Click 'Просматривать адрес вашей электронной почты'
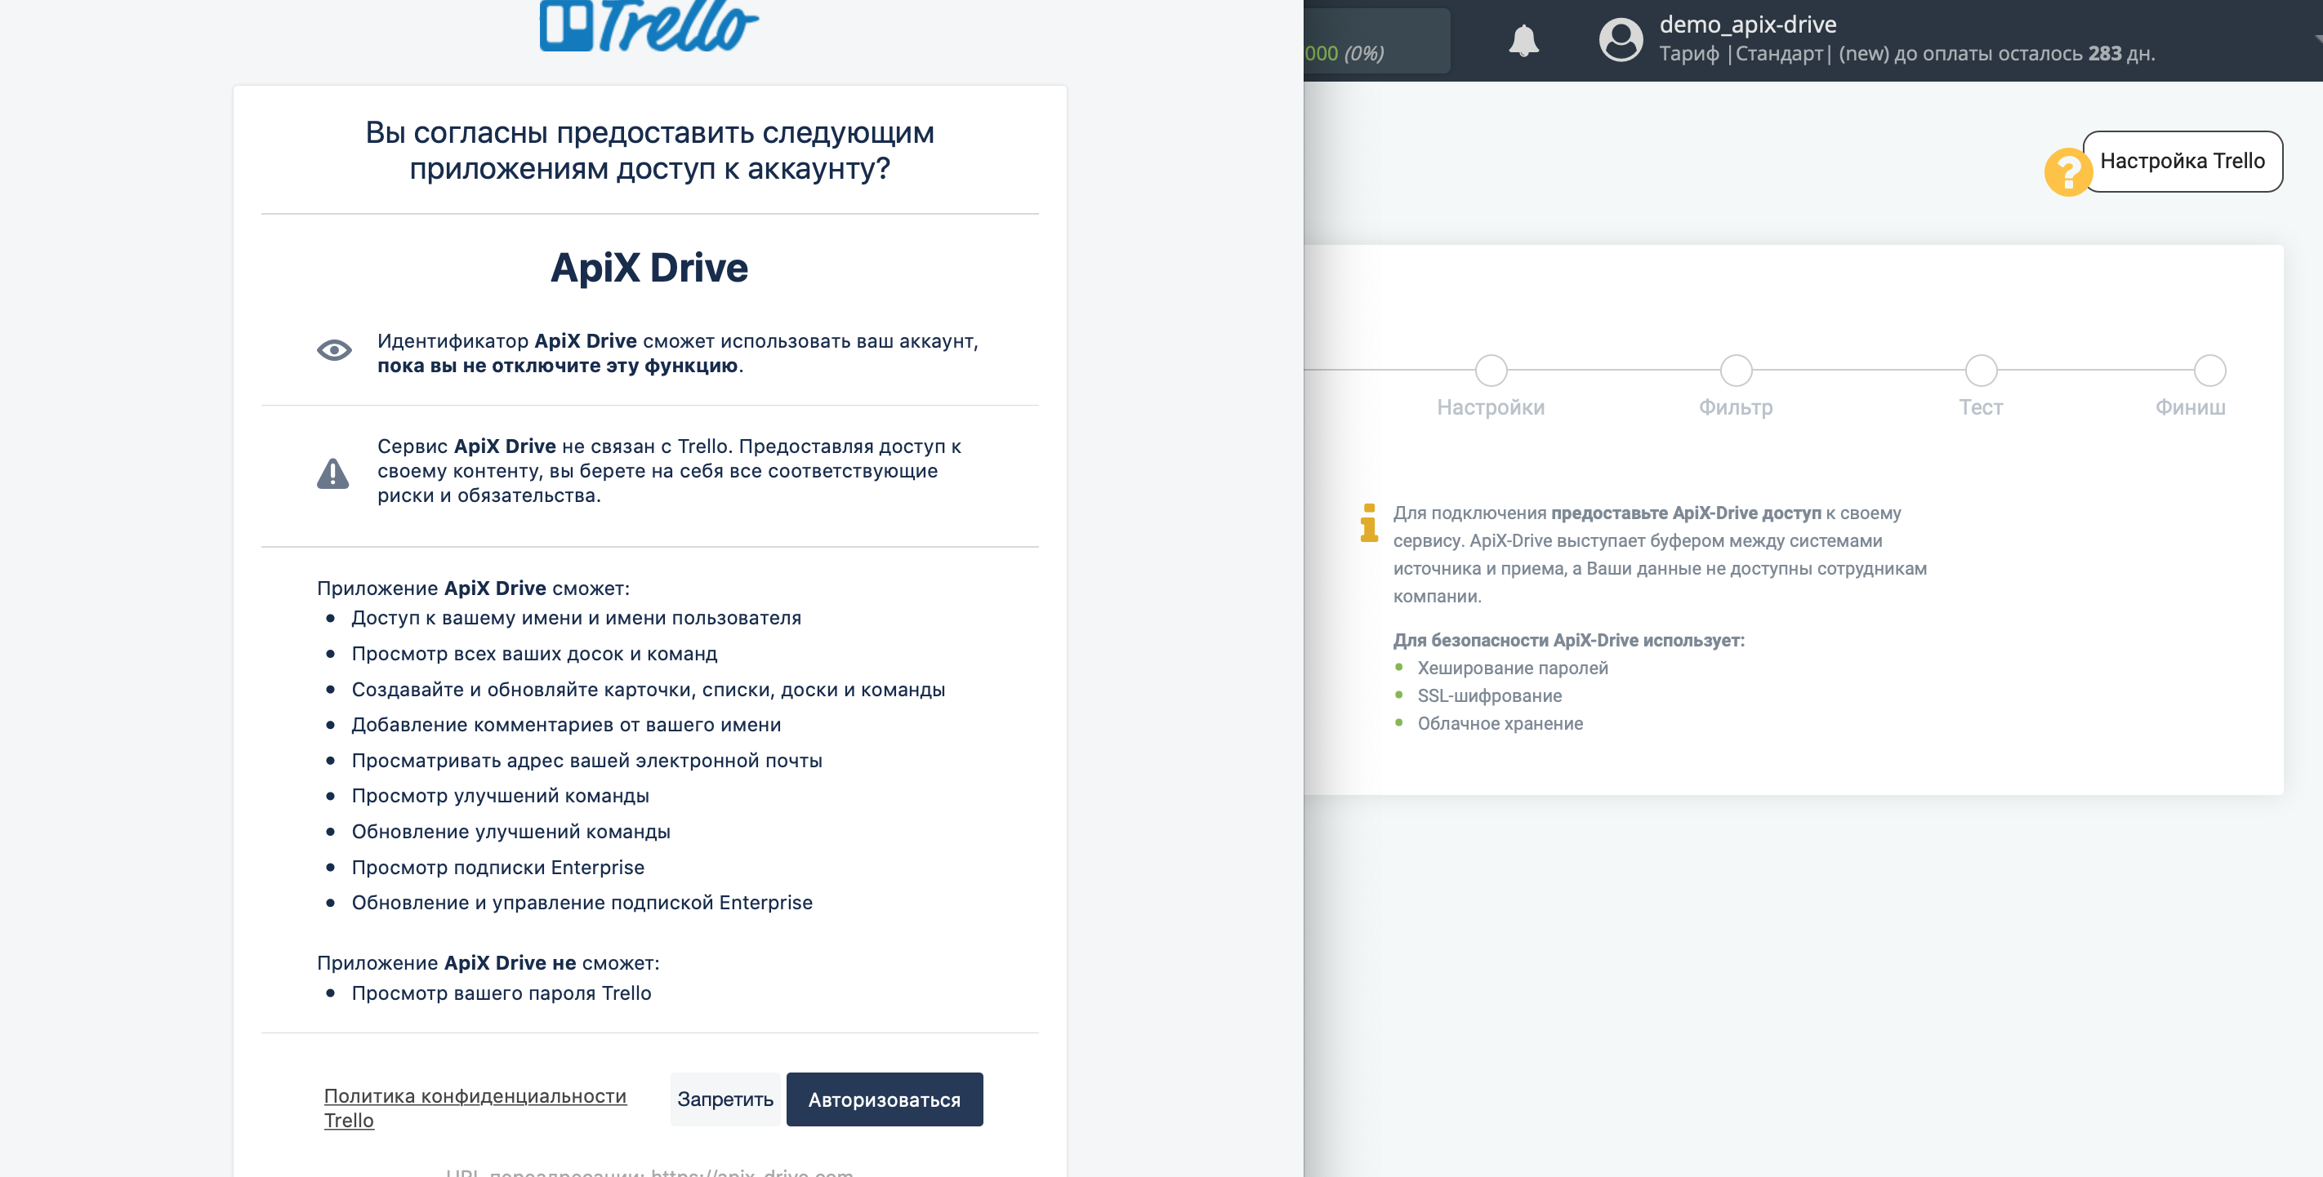 [x=587, y=761]
